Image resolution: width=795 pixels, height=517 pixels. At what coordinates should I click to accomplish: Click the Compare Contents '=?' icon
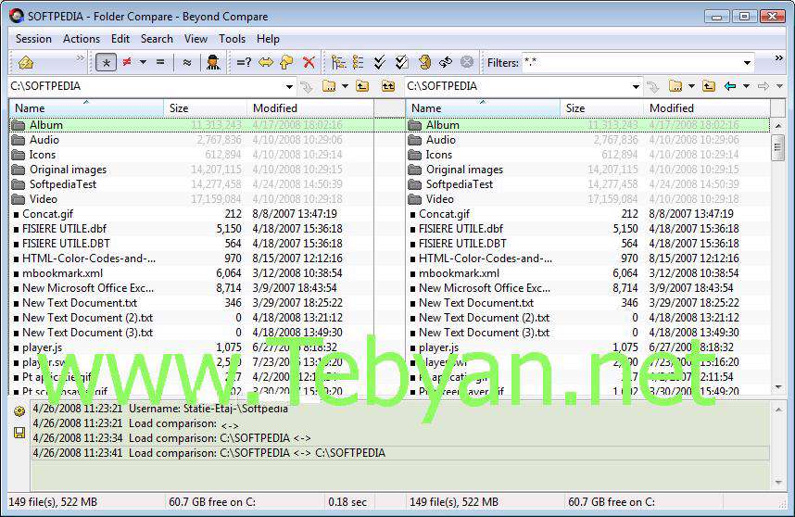244,62
